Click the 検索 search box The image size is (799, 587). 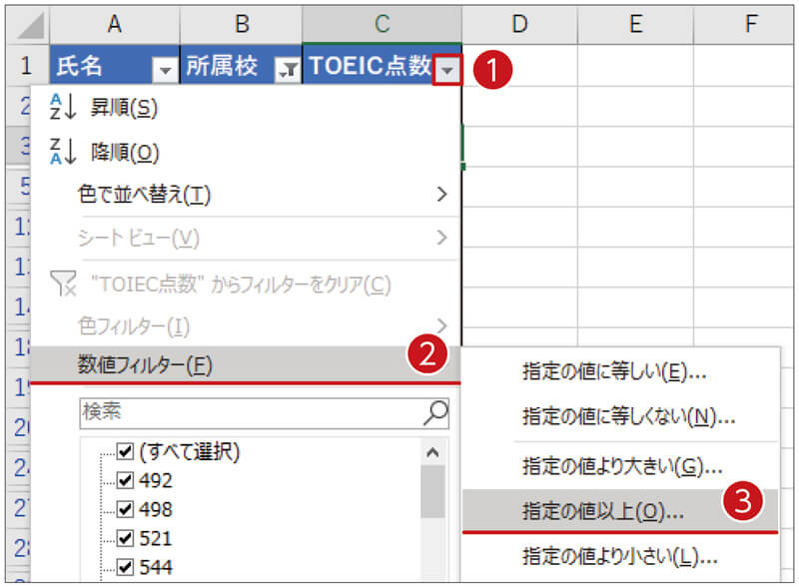pyautogui.click(x=264, y=412)
